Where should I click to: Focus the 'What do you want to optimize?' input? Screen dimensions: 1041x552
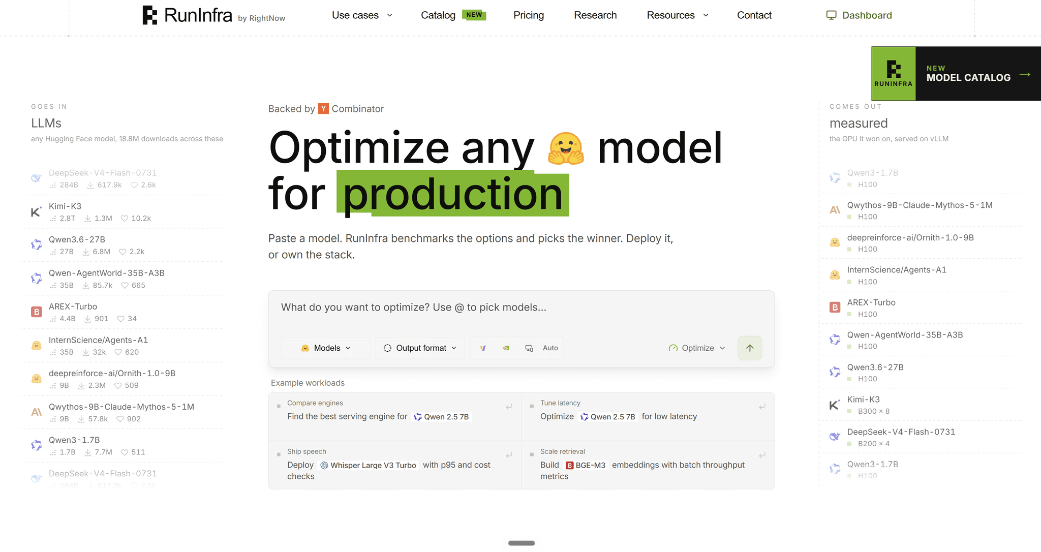[x=522, y=308]
